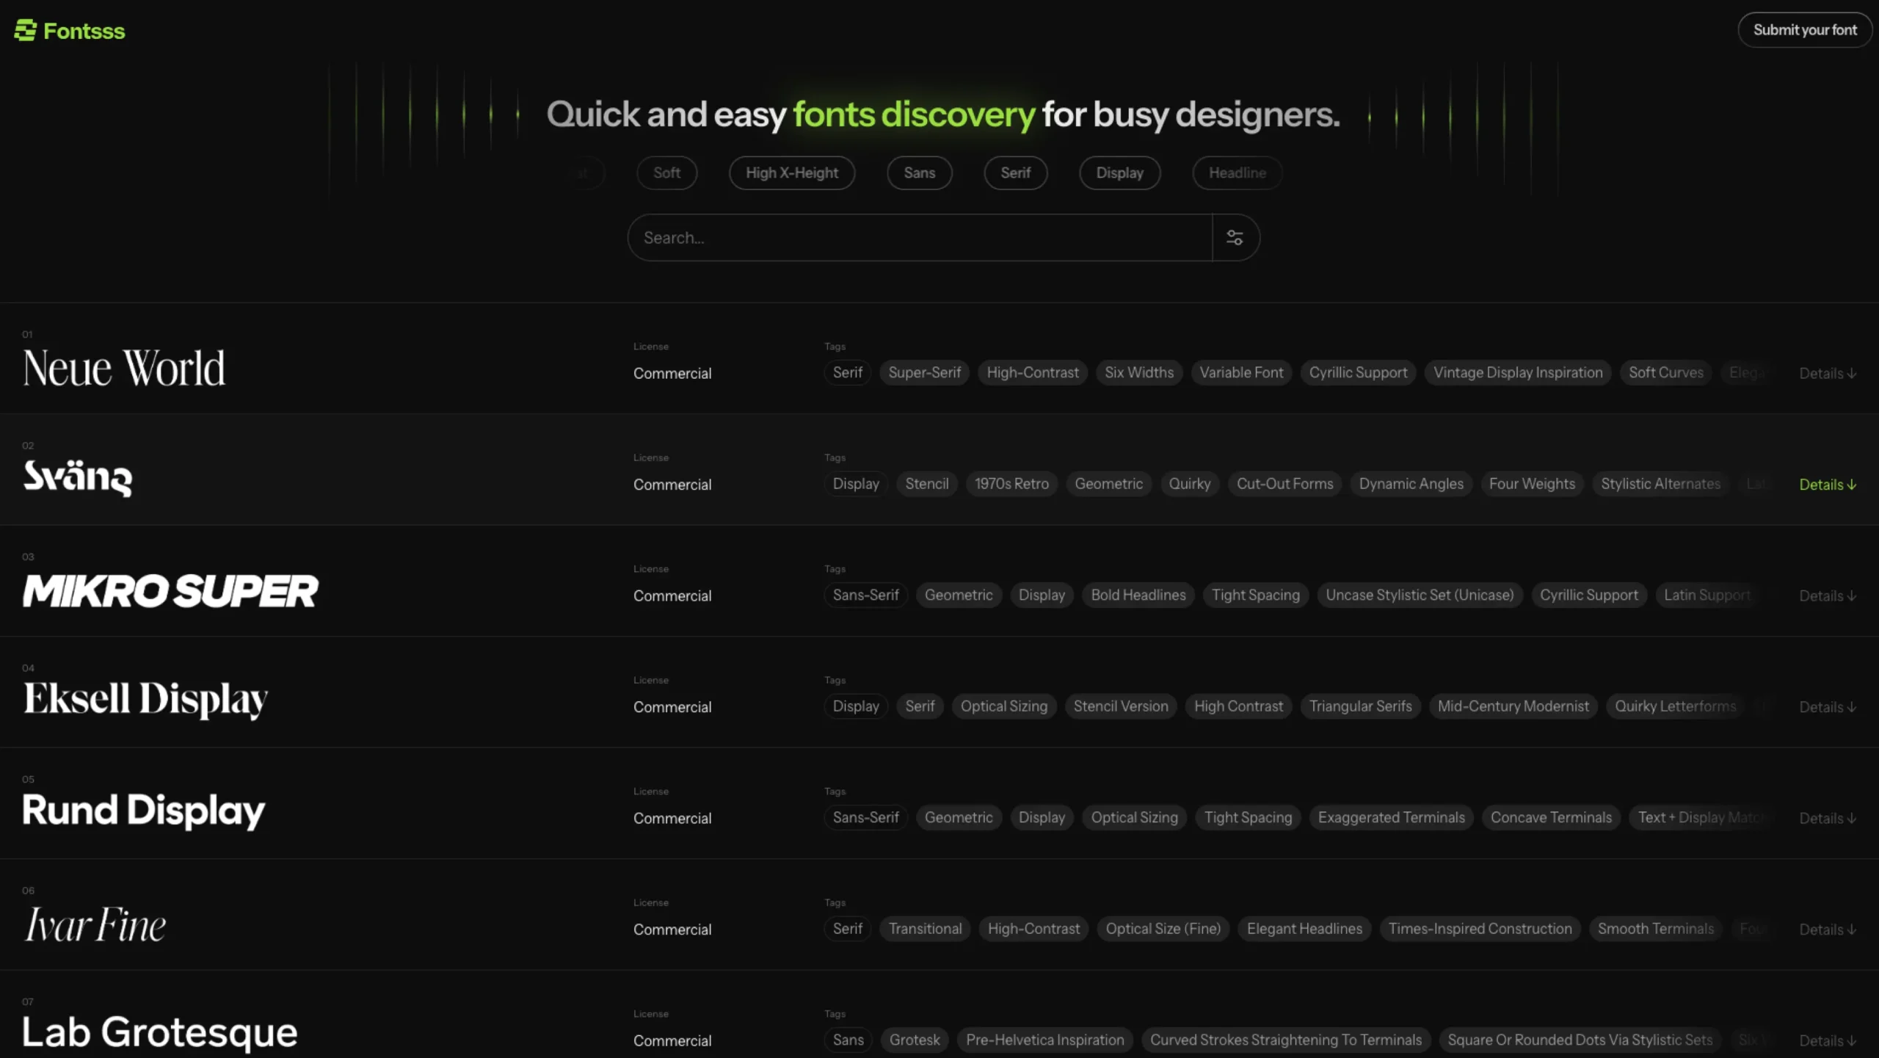Click the Fontsss logo icon
Image resolution: width=1879 pixels, height=1058 pixels.
[25, 31]
